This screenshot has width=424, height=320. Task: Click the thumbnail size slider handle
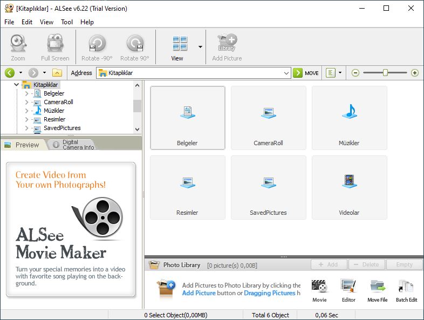pos(385,72)
